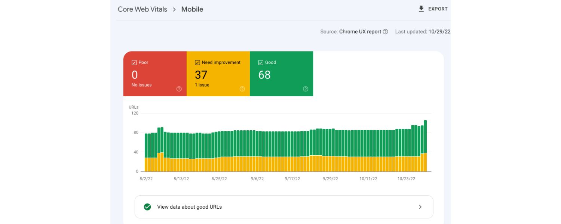Click the help icon on the Poor card
The height and width of the screenshot is (224, 561).
pyautogui.click(x=179, y=89)
